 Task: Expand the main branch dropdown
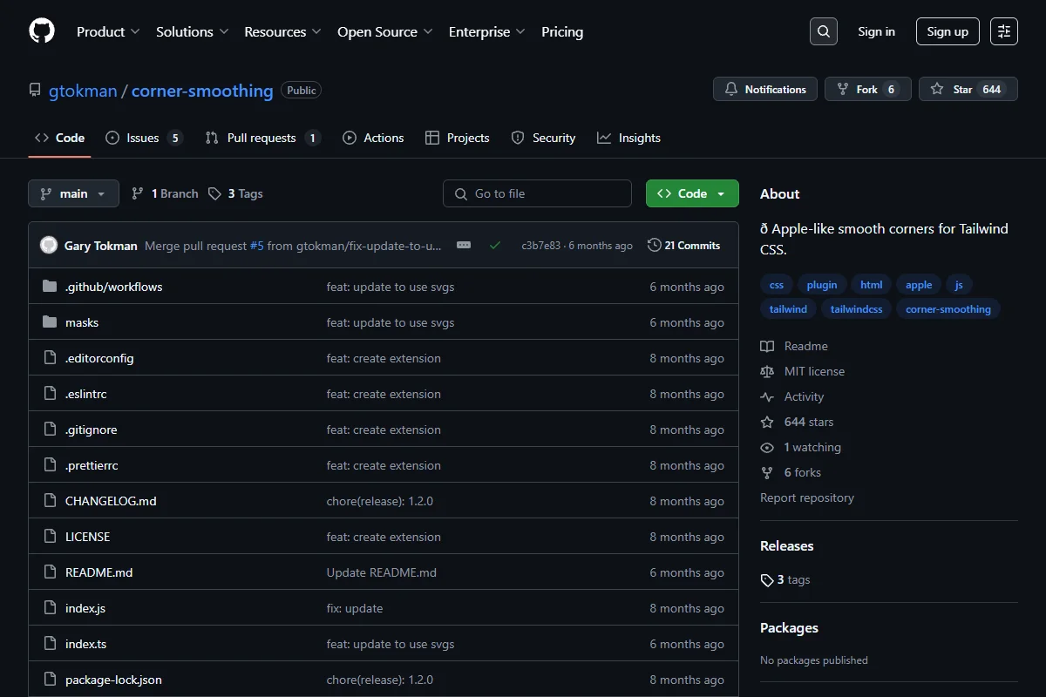point(73,193)
